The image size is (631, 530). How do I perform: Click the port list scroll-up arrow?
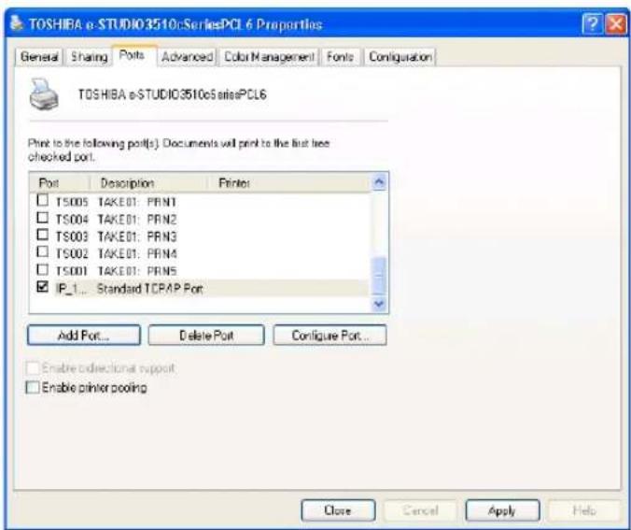[x=379, y=182]
